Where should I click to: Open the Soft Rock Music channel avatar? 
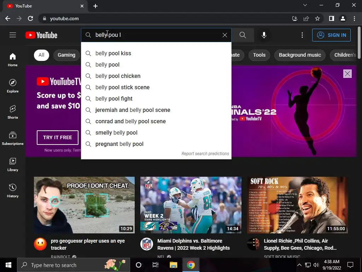pos(253,244)
